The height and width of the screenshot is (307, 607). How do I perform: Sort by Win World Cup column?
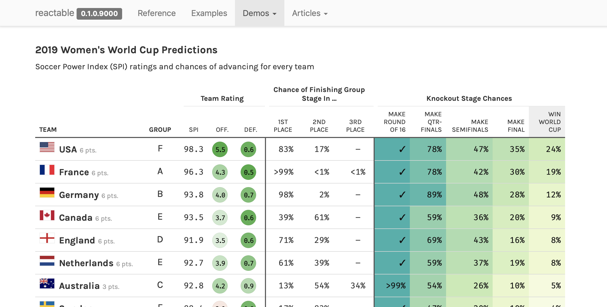pyautogui.click(x=550, y=122)
